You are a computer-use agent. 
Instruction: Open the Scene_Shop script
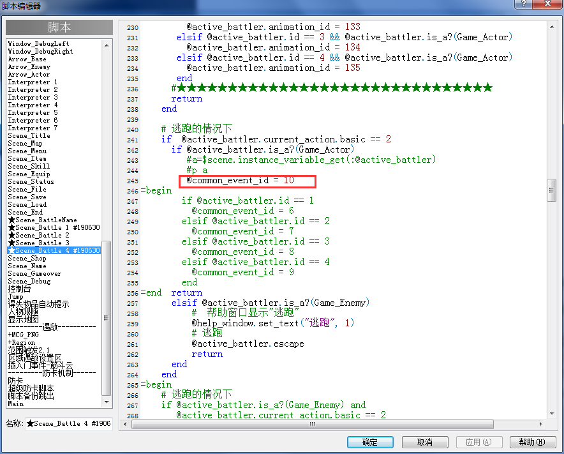click(27, 258)
